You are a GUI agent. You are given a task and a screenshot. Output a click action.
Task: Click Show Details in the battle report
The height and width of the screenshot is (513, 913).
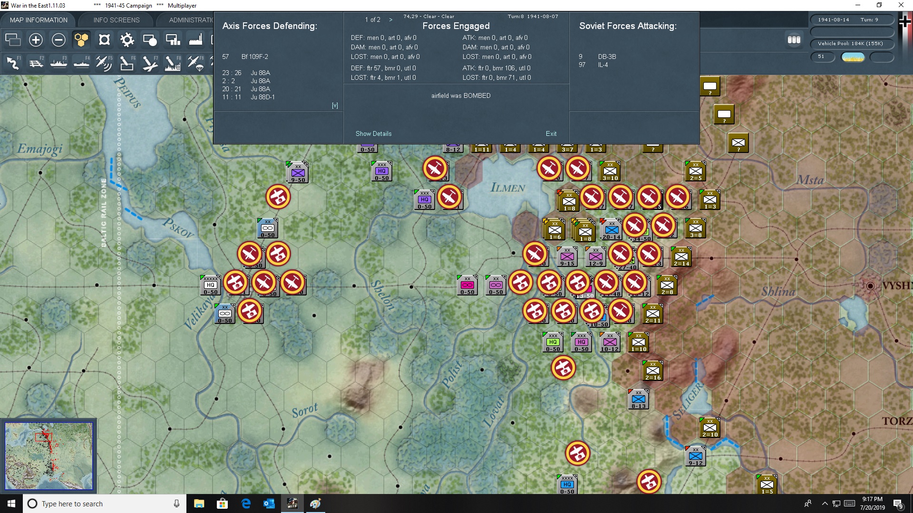[373, 133]
